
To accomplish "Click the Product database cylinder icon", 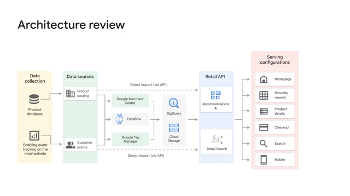I will point(34,99).
